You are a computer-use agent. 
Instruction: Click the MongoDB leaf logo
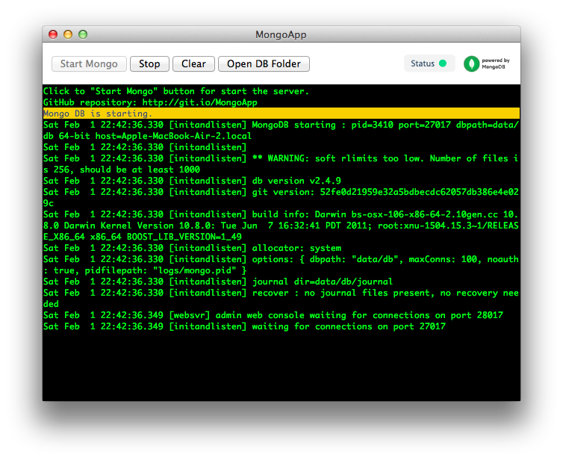471,64
